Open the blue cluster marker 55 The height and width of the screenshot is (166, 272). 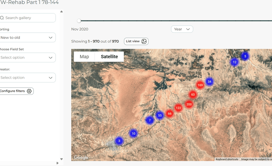pyautogui.click(x=160, y=116)
